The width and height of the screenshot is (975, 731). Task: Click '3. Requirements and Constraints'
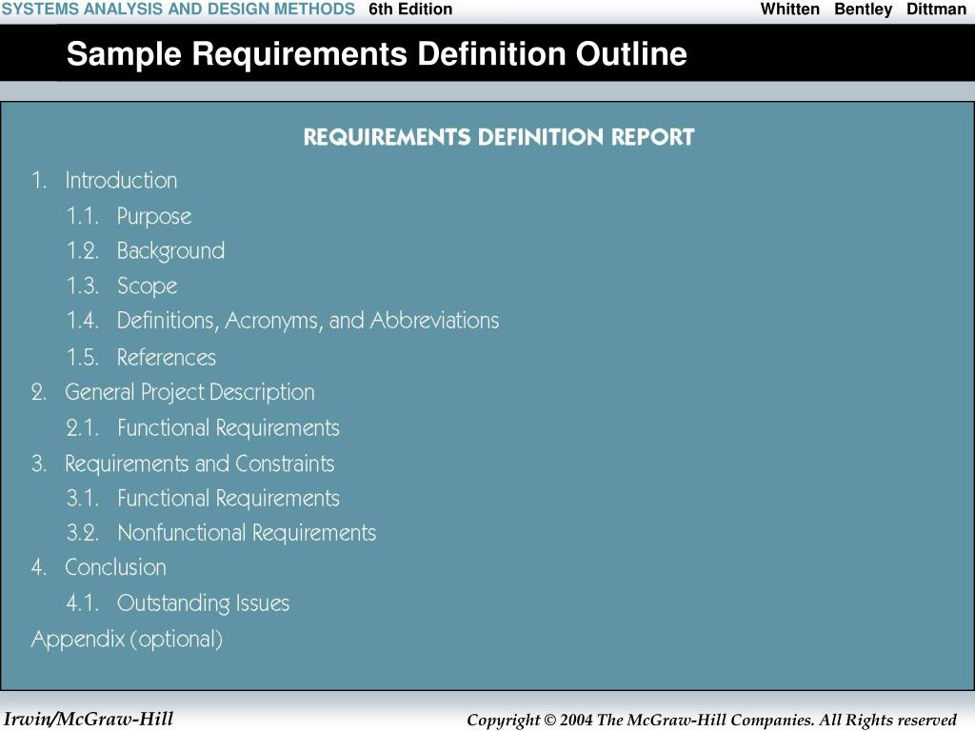[183, 464]
